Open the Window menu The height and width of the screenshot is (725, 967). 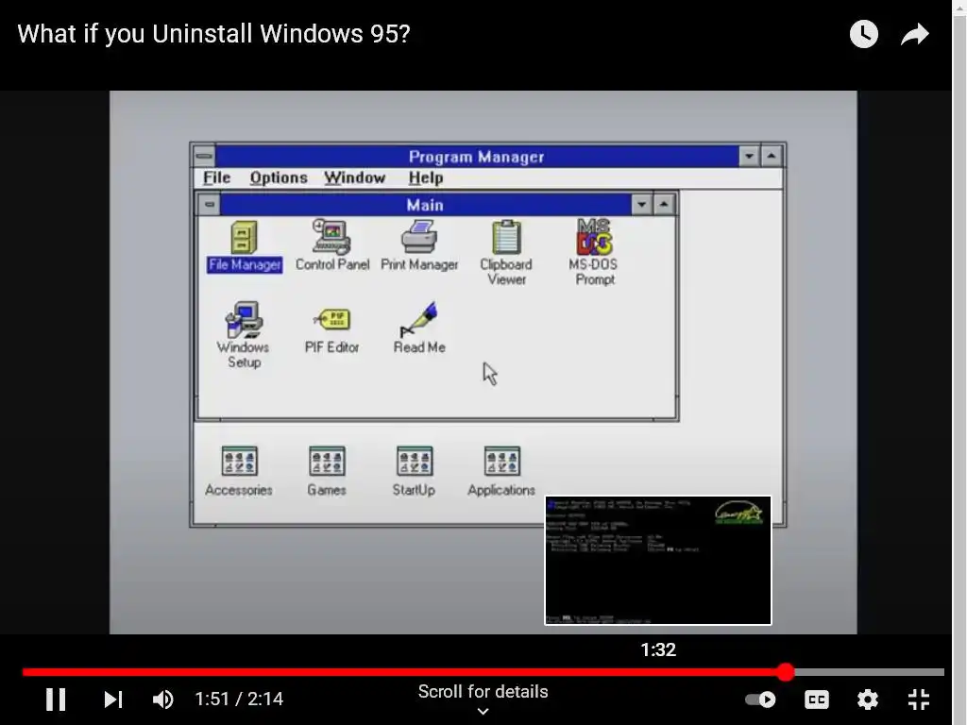[x=355, y=178]
